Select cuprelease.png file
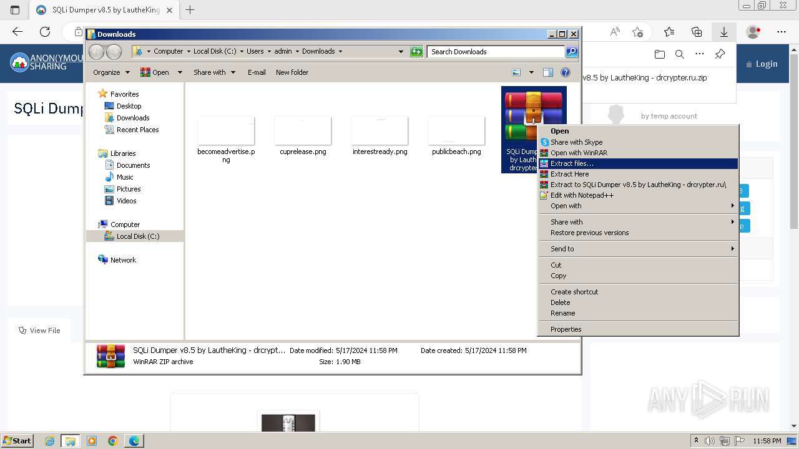This screenshot has height=449, width=799. coord(303,136)
